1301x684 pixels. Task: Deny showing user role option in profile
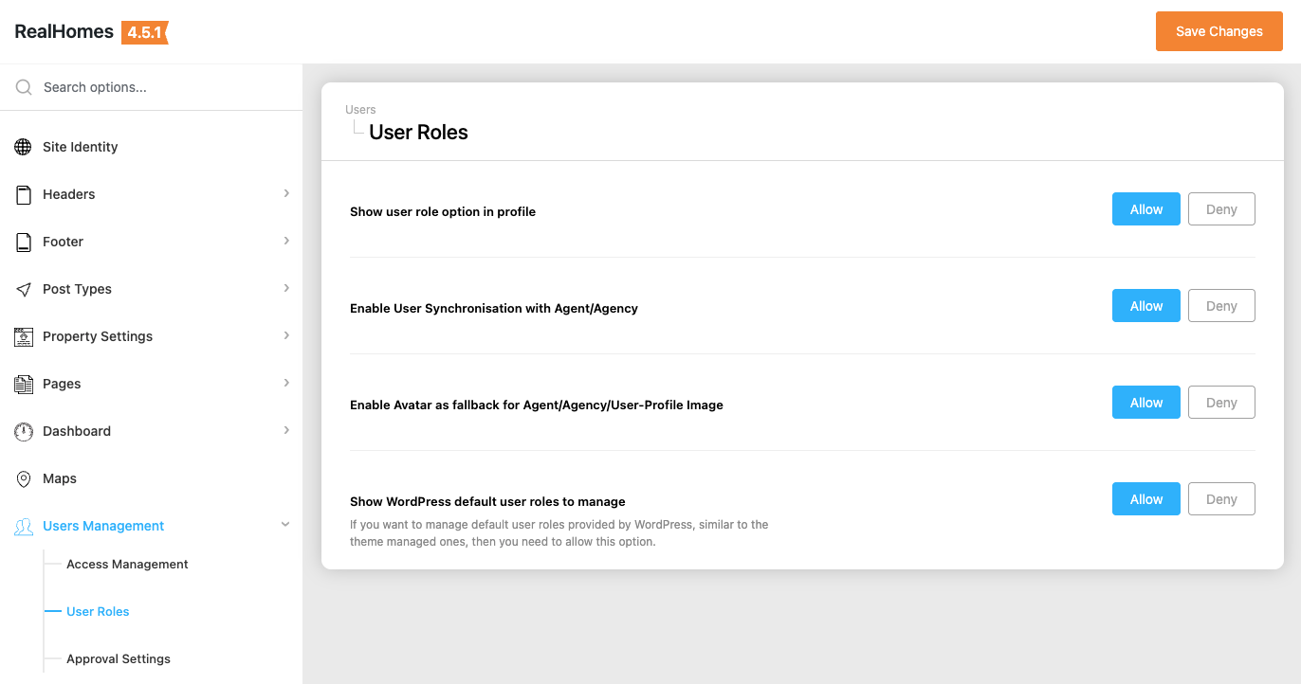click(1221, 209)
